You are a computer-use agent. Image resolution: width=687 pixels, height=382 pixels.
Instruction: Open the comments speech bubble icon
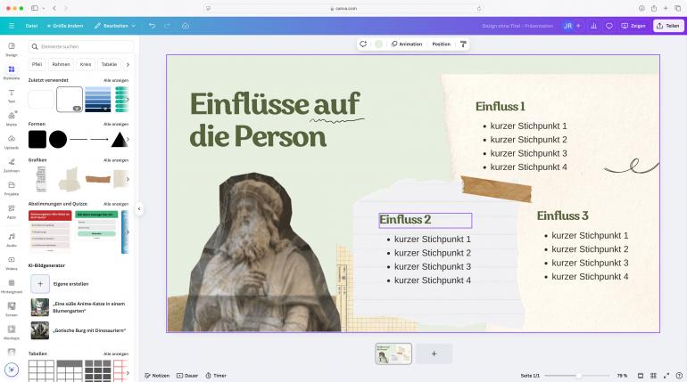pyautogui.click(x=609, y=26)
